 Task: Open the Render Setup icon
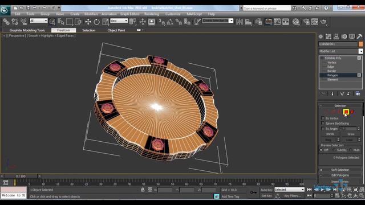306,22
